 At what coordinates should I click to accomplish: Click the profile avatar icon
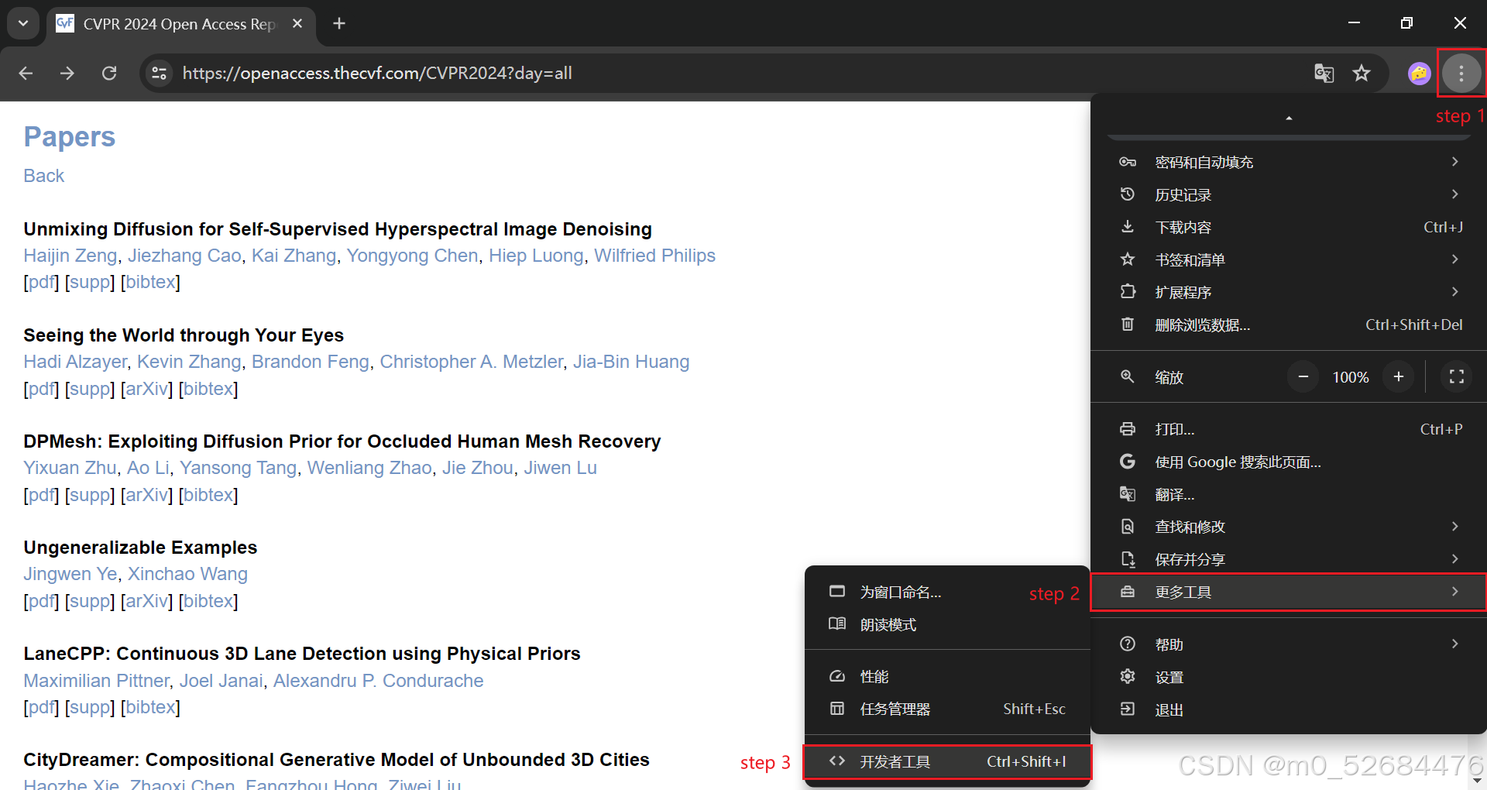[1419, 74]
